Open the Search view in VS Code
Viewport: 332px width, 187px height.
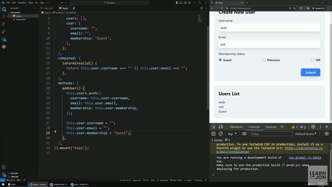pyautogui.click(x=4, y=16)
